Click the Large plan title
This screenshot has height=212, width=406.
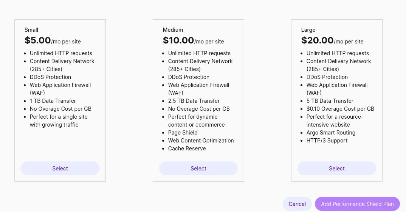coord(308,30)
